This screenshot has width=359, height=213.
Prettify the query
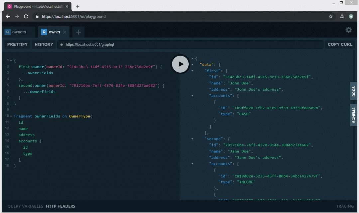(x=17, y=44)
